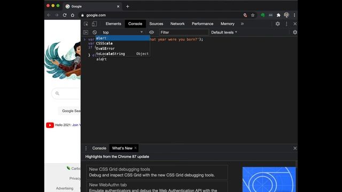The height and width of the screenshot is (192, 342).
Task: Switch to the drawer Console tab
Action: [99, 148]
